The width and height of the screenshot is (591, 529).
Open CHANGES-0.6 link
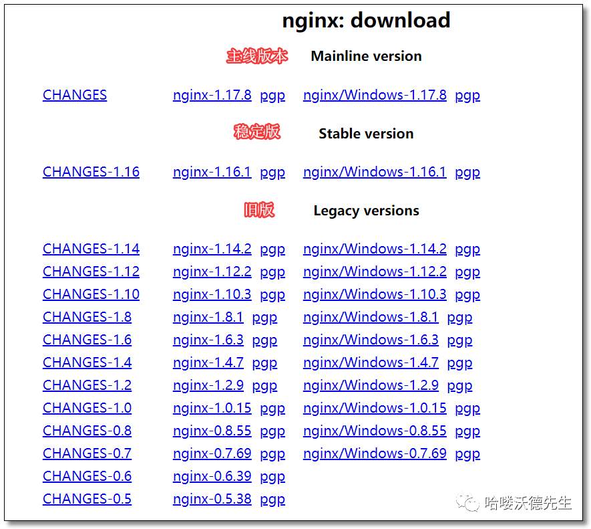pyautogui.click(x=87, y=477)
